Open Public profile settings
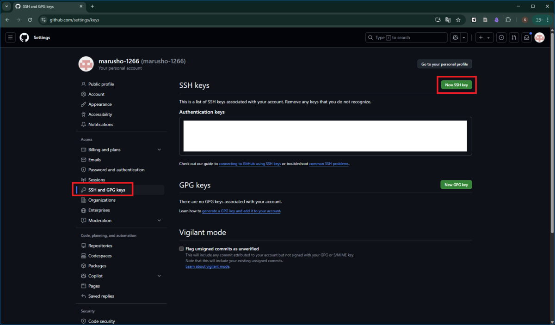 (x=101, y=84)
